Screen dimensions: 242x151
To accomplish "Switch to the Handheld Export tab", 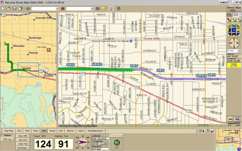I will click(x=95, y=131).
